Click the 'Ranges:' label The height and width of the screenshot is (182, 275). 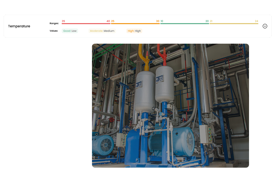[54, 23]
